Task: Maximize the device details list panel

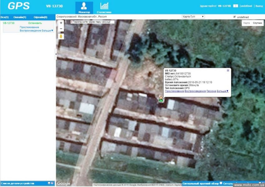Action: point(52,183)
